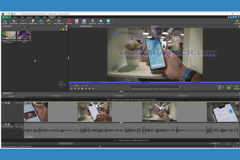Toggle master volume speaker icon at bottom
240x160 pixels.
coord(236,146)
